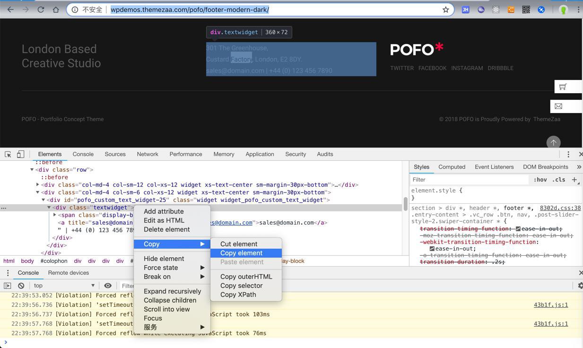Choose Copy XPath option
Screen dimensions: 583x348
tap(246, 295)
